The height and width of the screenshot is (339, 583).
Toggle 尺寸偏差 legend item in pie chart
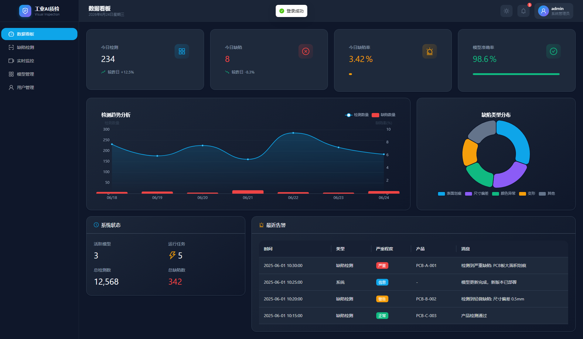(x=477, y=193)
